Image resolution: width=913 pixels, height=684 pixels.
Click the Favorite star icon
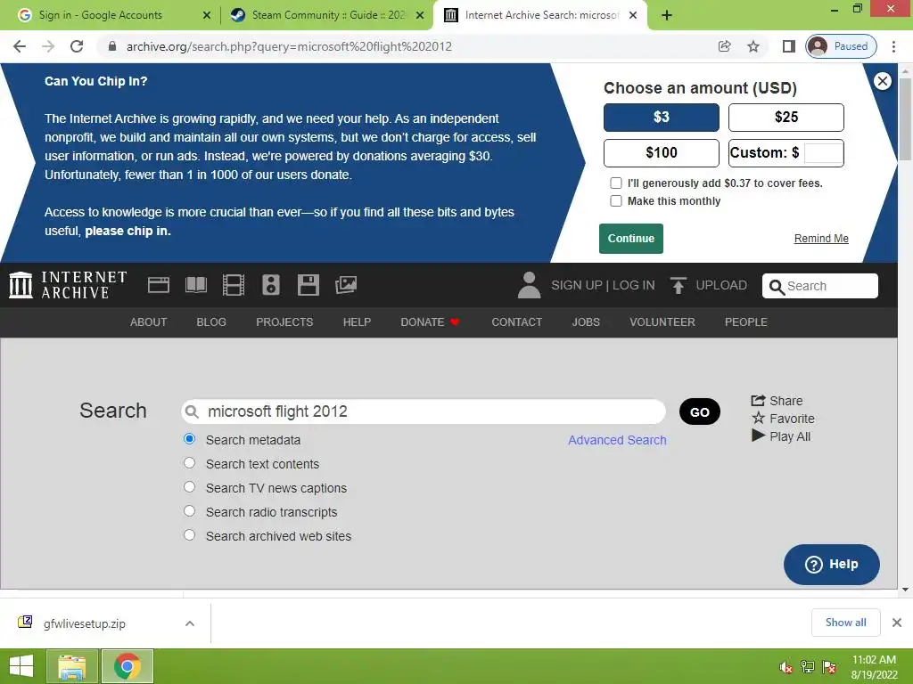point(758,418)
